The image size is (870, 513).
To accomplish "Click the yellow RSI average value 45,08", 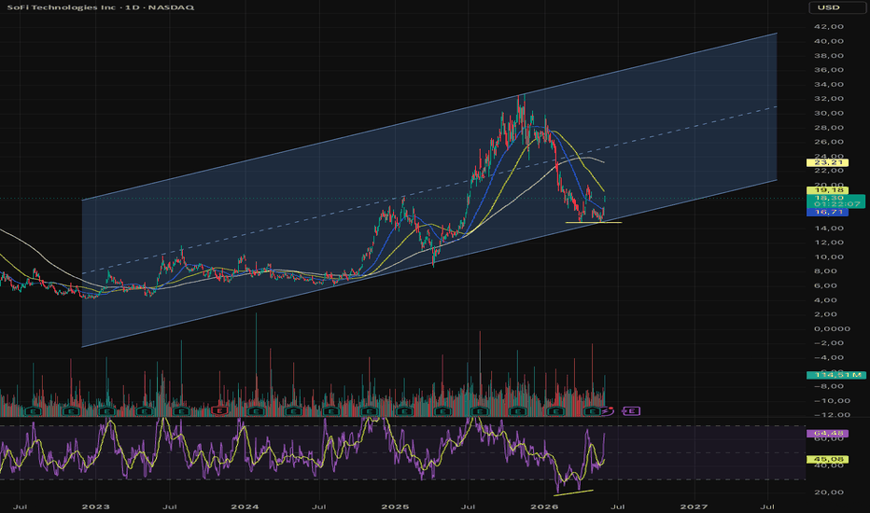I will click(x=829, y=459).
